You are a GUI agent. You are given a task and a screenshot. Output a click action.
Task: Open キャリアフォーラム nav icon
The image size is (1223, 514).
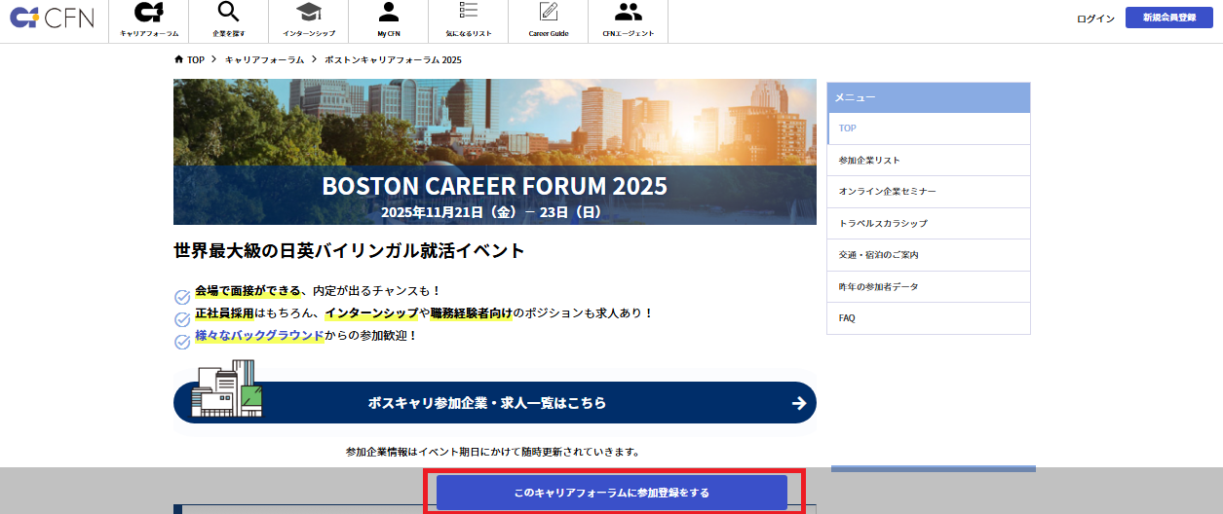coord(148,12)
